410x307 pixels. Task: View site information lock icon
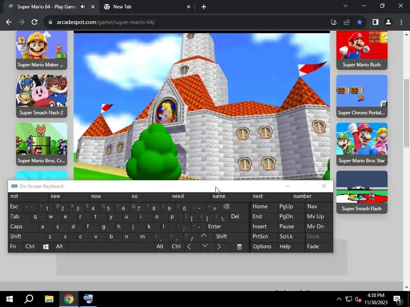point(50,22)
